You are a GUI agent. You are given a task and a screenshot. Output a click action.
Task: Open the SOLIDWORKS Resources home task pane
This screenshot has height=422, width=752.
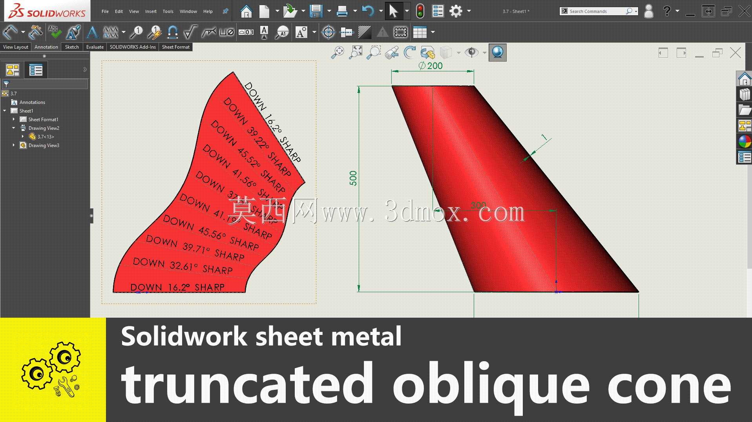(x=744, y=79)
